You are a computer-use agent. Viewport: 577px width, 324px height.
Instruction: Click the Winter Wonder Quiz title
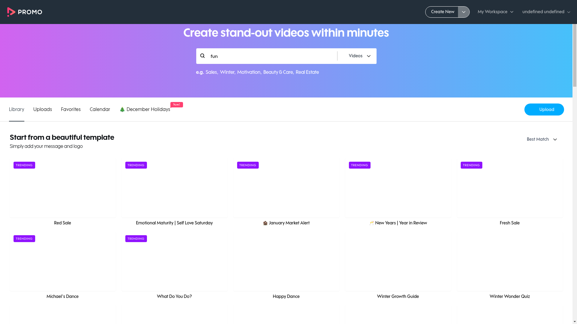coord(510,296)
